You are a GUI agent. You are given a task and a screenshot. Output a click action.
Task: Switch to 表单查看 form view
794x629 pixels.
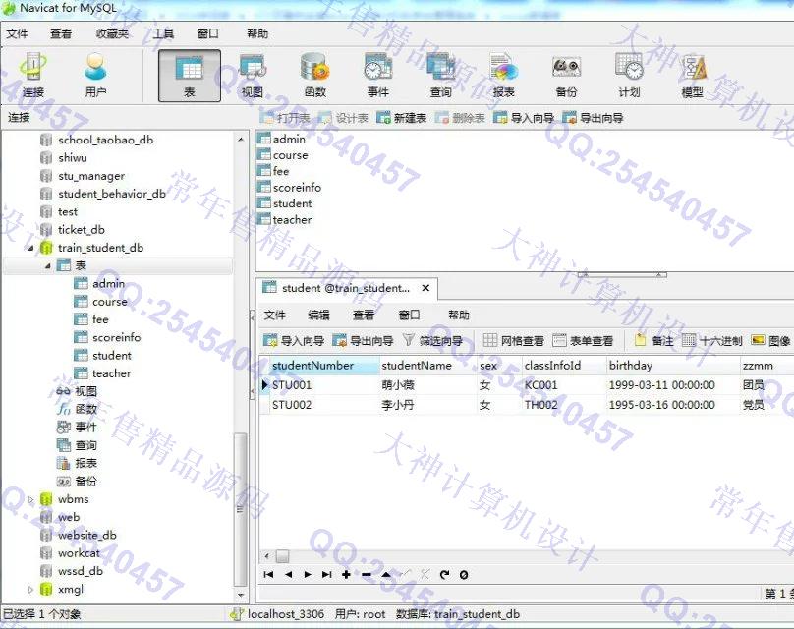(583, 341)
